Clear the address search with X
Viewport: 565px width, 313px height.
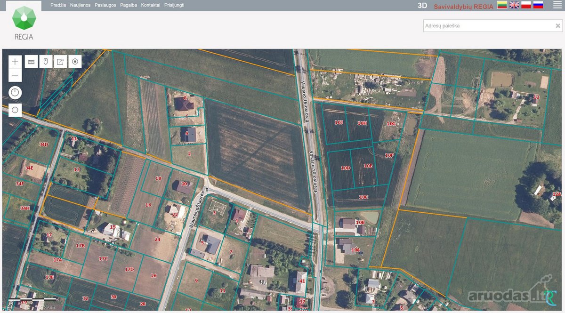tap(558, 26)
